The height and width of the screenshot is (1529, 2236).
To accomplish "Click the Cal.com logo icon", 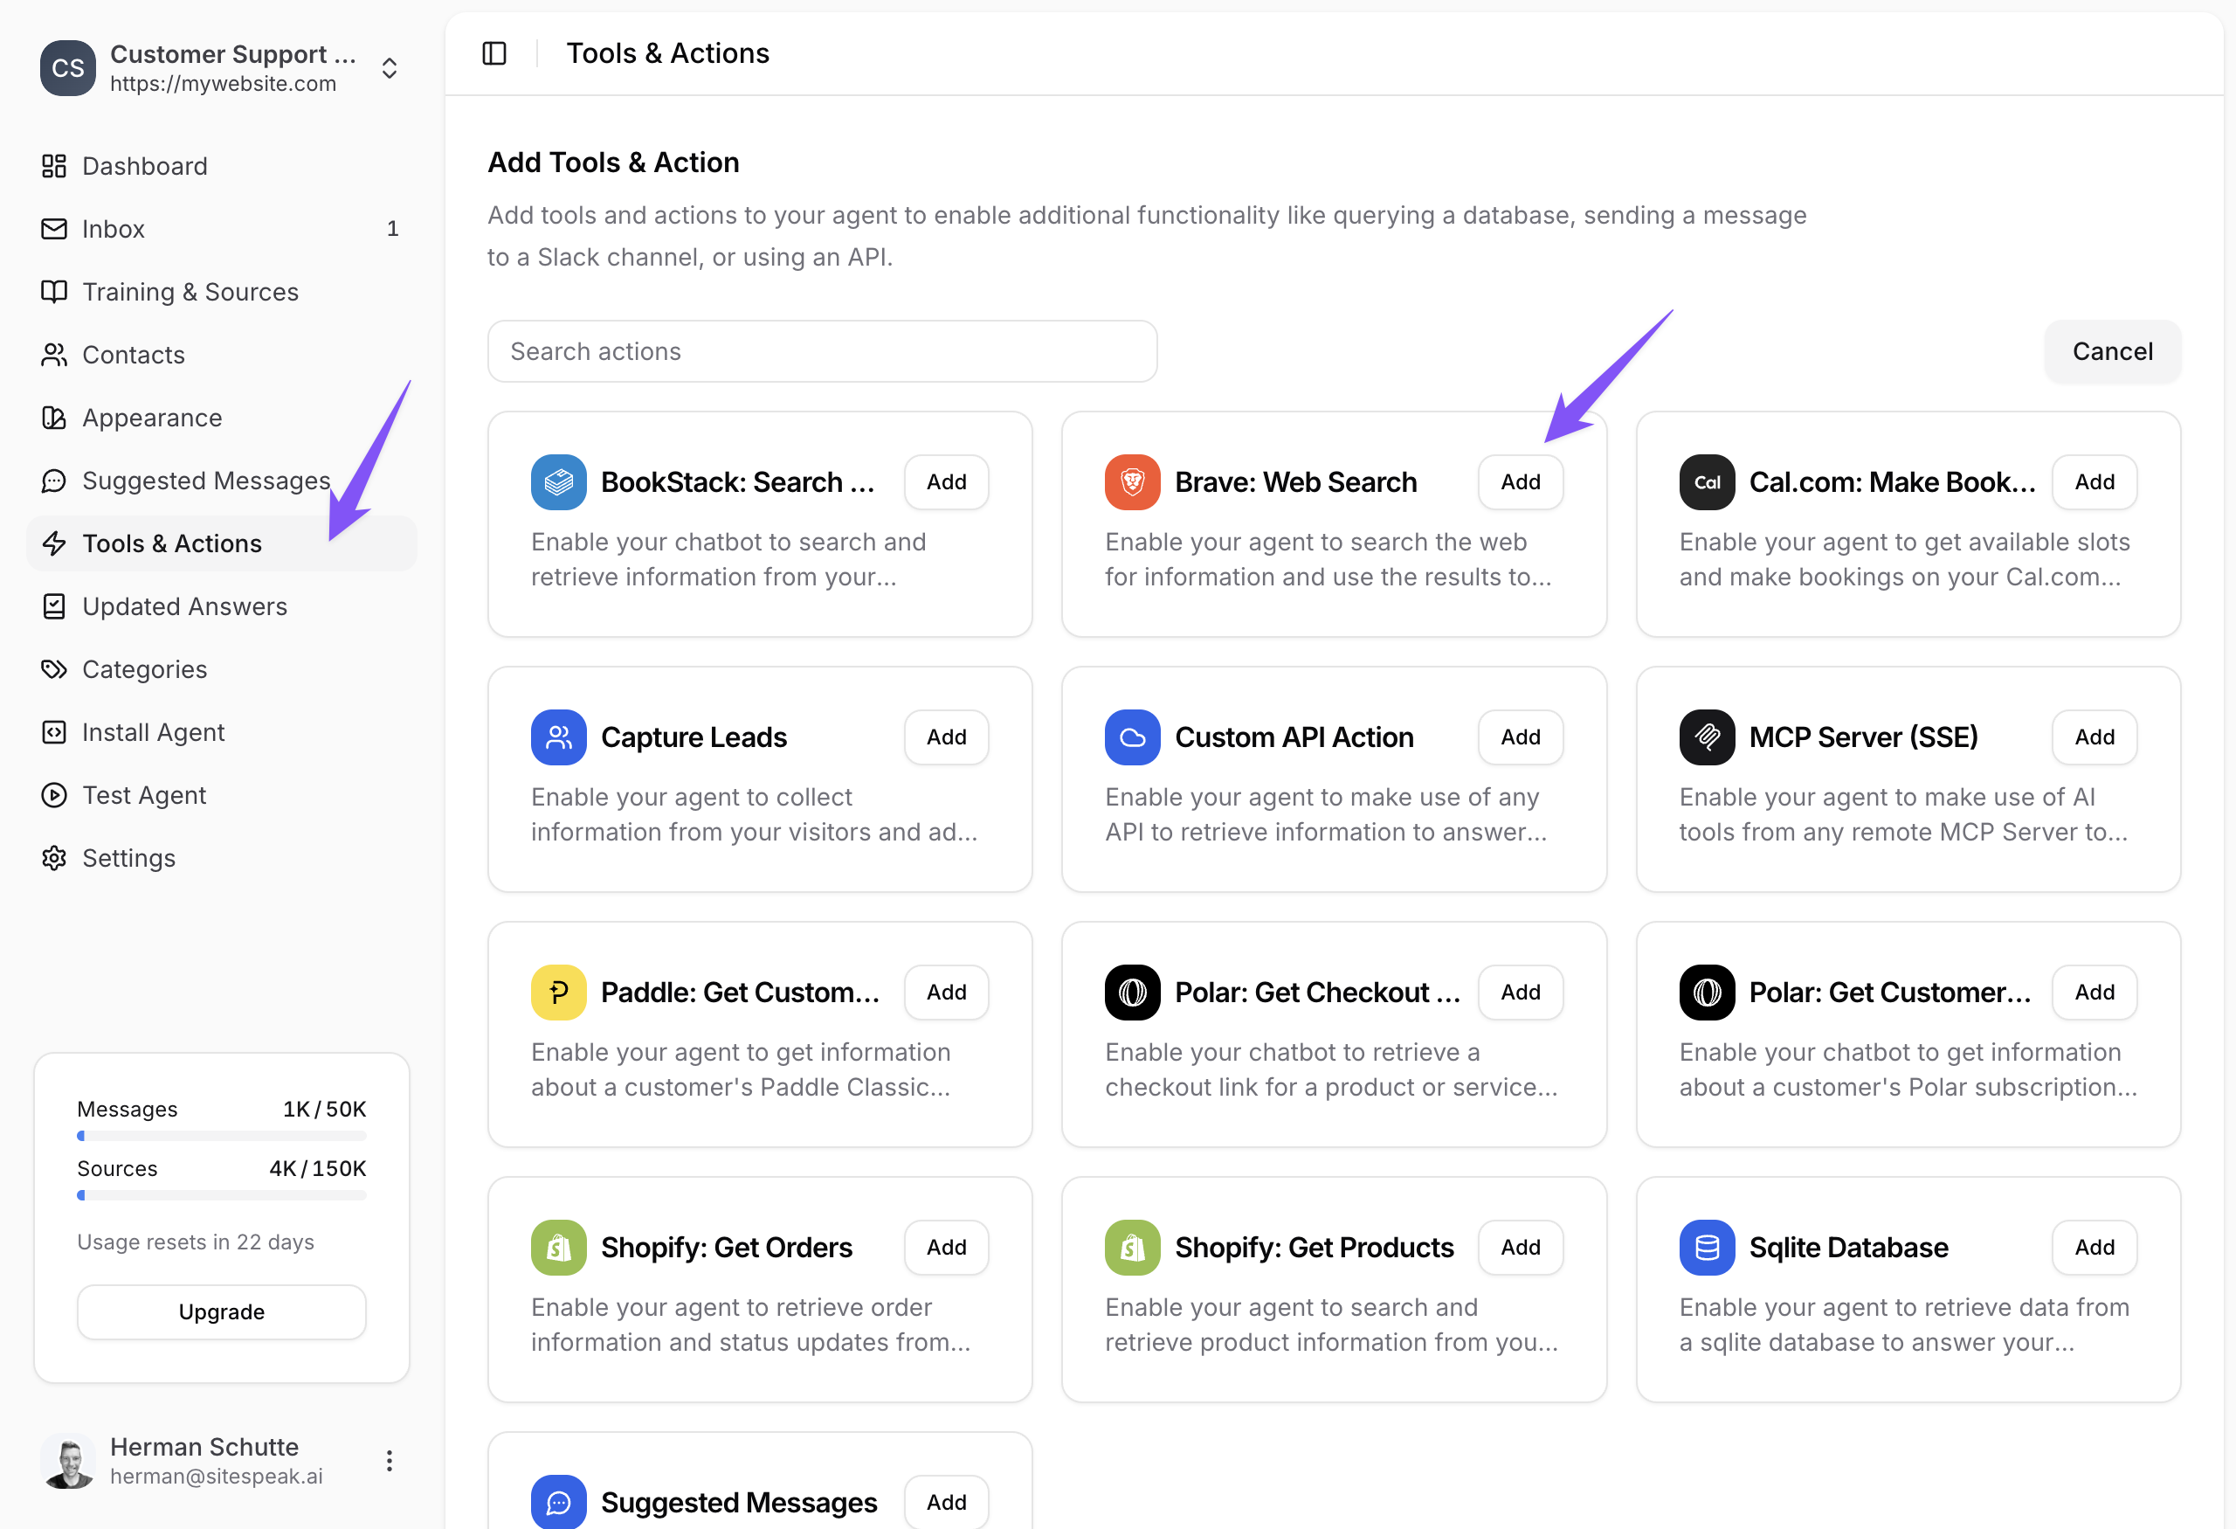I will (1706, 482).
